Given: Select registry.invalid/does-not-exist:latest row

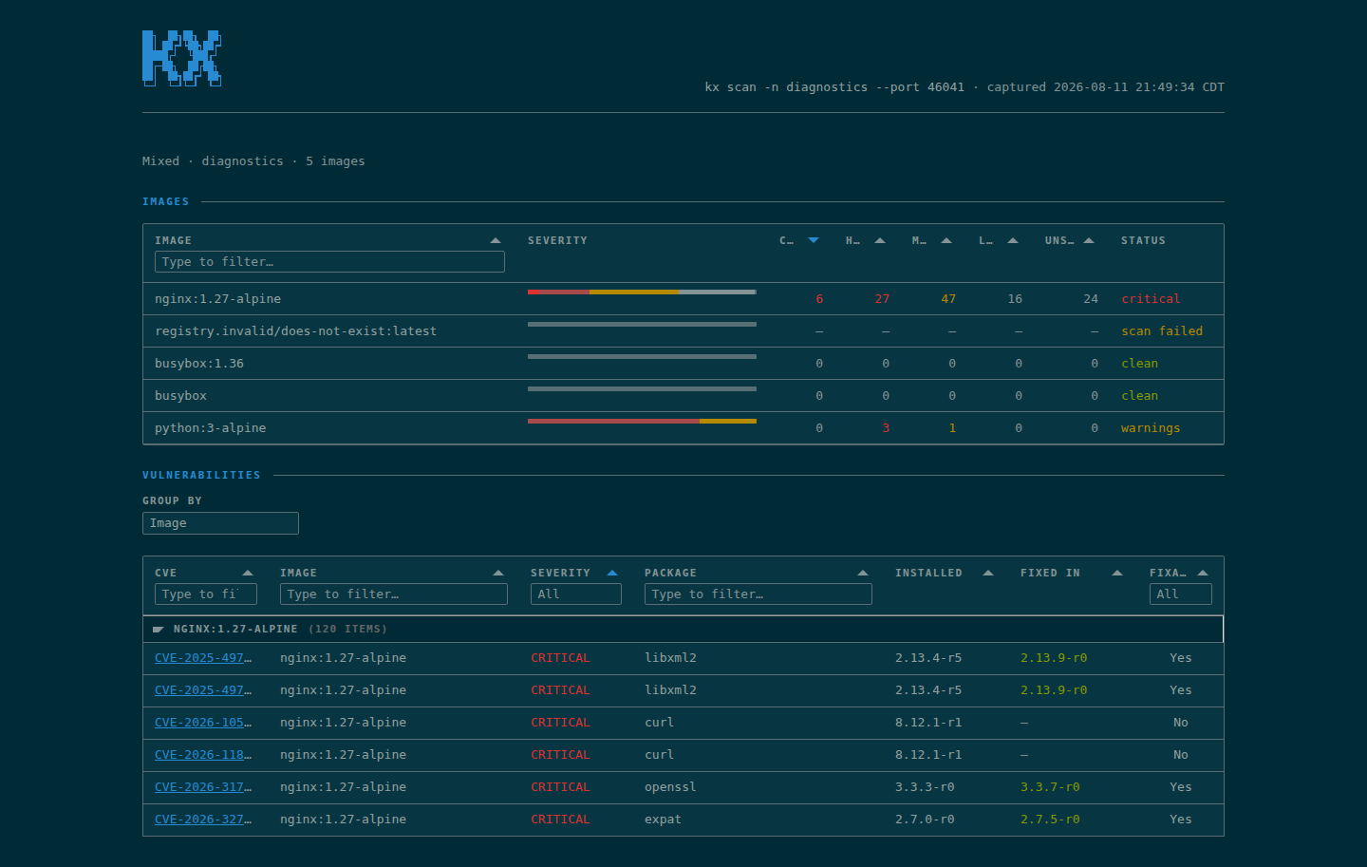Looking at the screenshot, I should [683, 331].
